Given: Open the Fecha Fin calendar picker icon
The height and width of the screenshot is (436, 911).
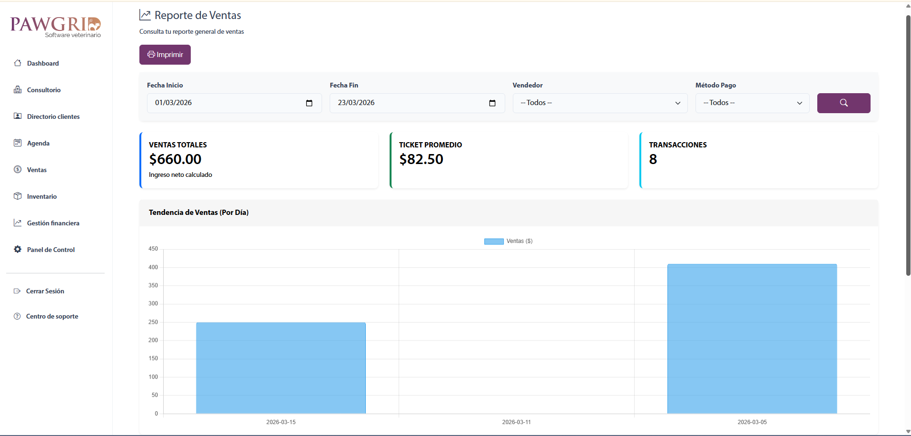Looking at the screenshot, I should [492, 103].
